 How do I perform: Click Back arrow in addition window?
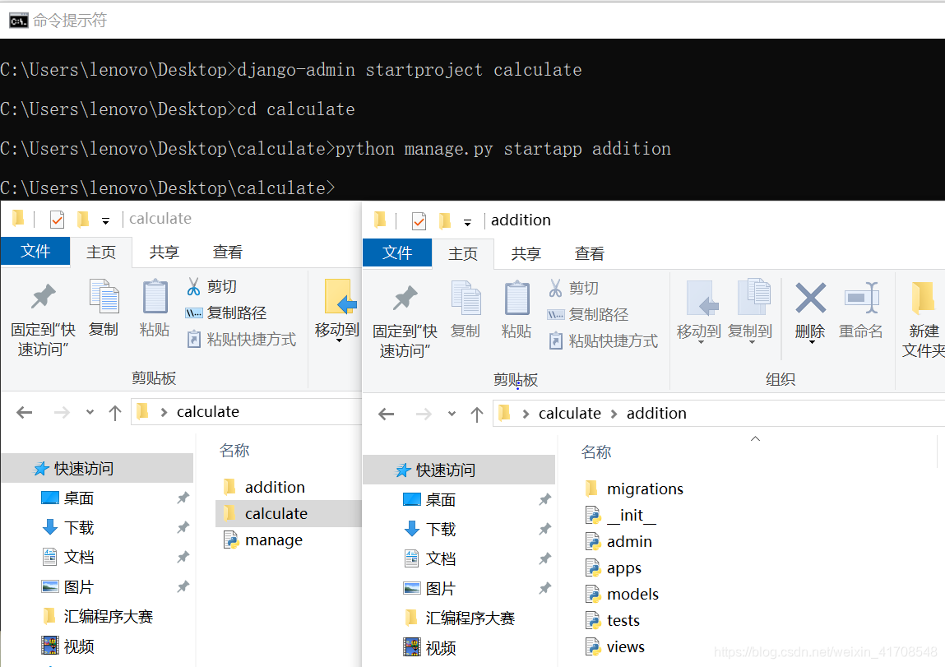click(387, 414)
